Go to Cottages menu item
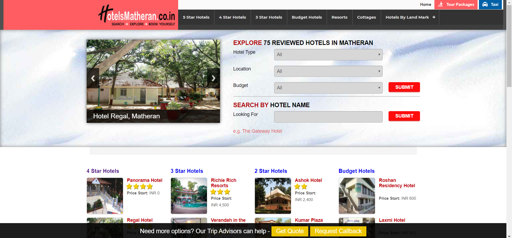Screen dimensions: 512x238 [x=366, y=17]
